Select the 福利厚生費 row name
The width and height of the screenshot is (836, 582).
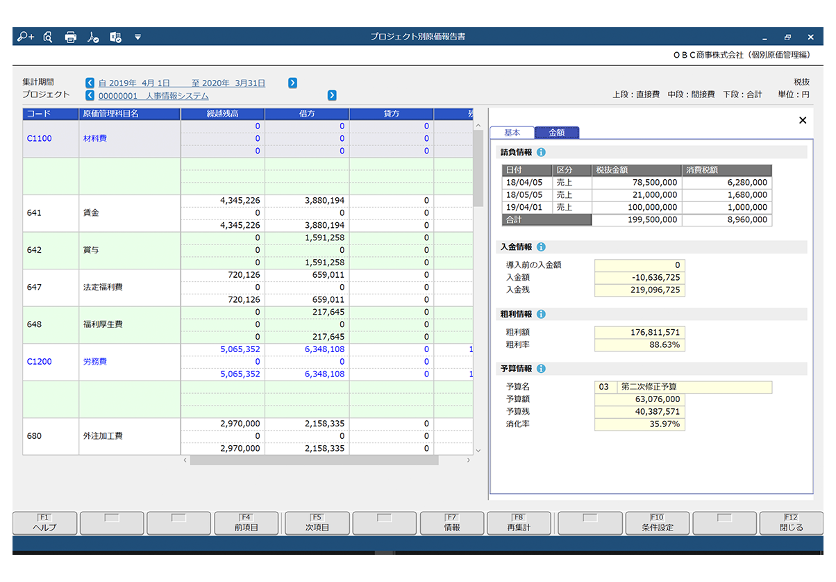(130, 324)
